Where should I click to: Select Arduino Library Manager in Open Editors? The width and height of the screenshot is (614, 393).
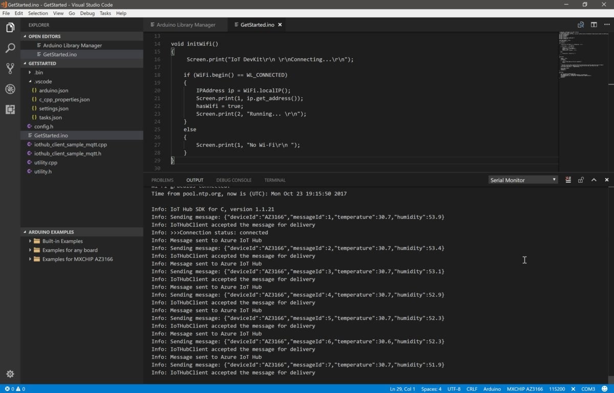click(x=82, y=46)
